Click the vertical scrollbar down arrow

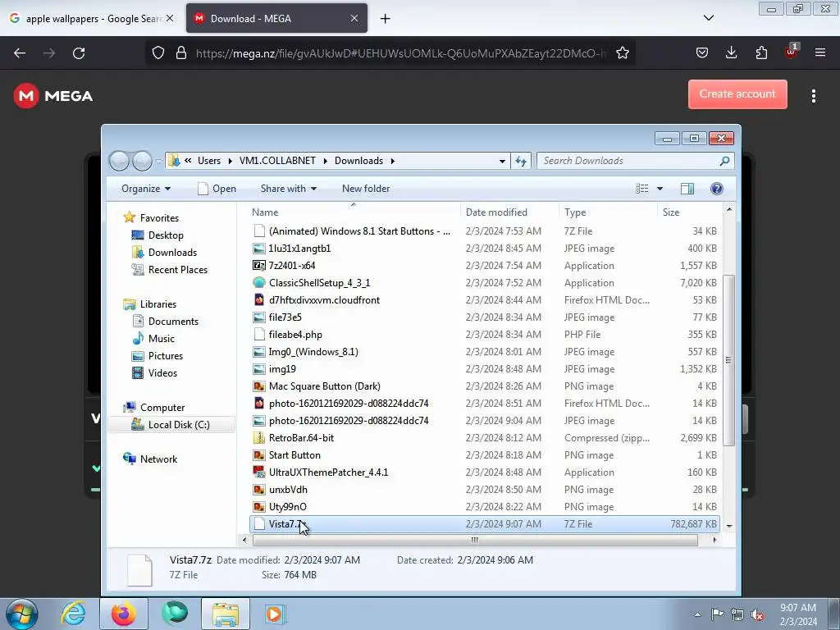(728, 526)
